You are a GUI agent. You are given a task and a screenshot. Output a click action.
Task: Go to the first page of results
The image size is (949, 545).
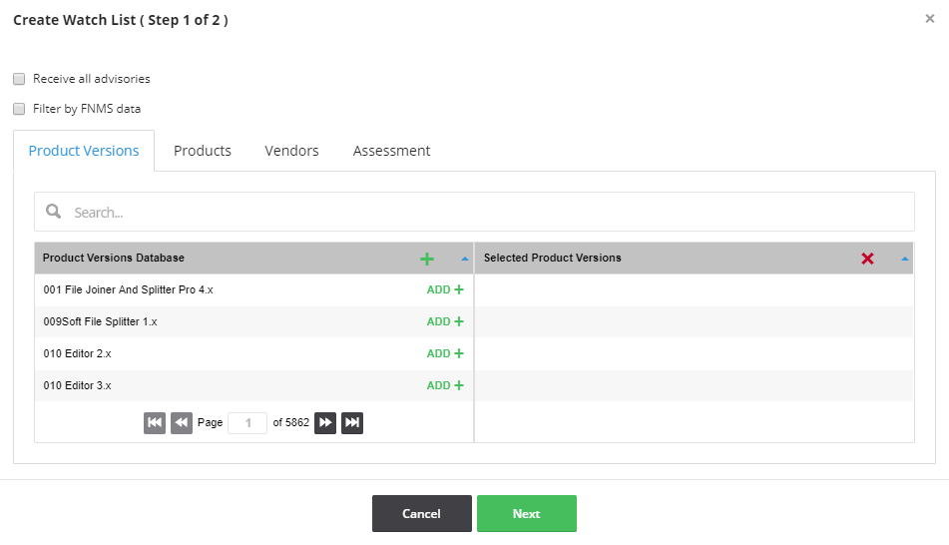pyautogui.click(x=155, y=423)
